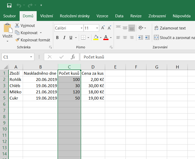
Task: Click formula bar containing Počet kusů
Action: pyautogui.click(x=138, y=57)
